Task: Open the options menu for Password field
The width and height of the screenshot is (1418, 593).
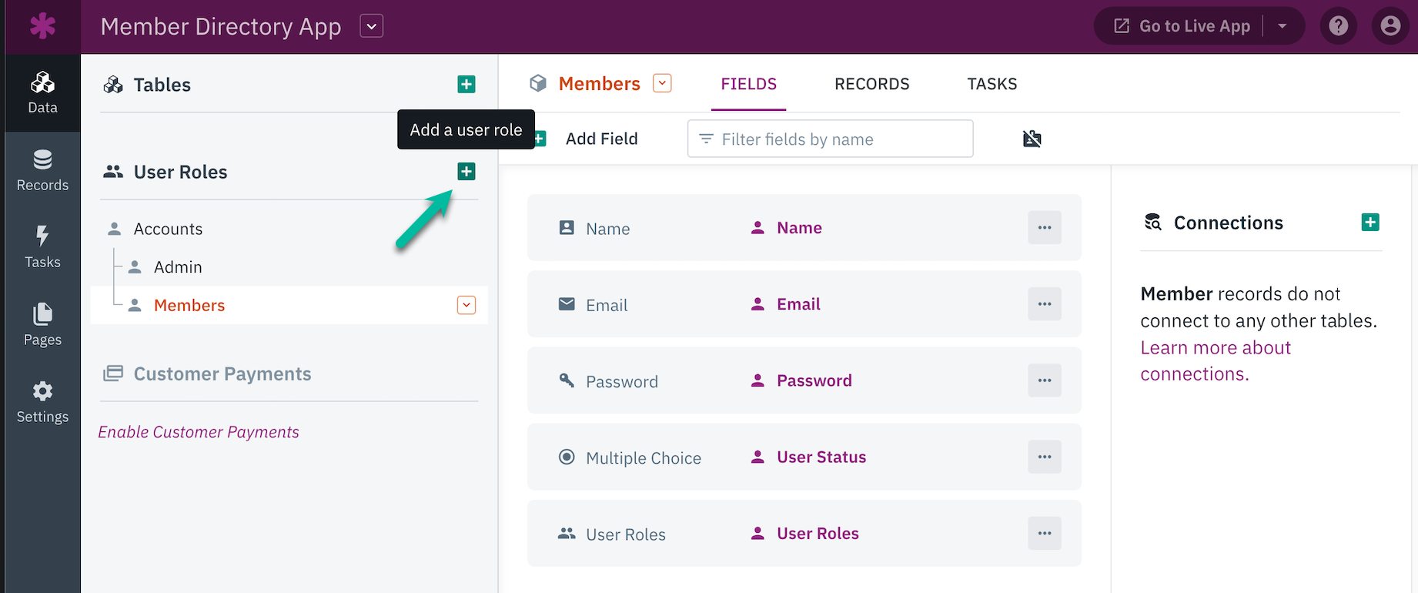Action: click(1045, 380)
